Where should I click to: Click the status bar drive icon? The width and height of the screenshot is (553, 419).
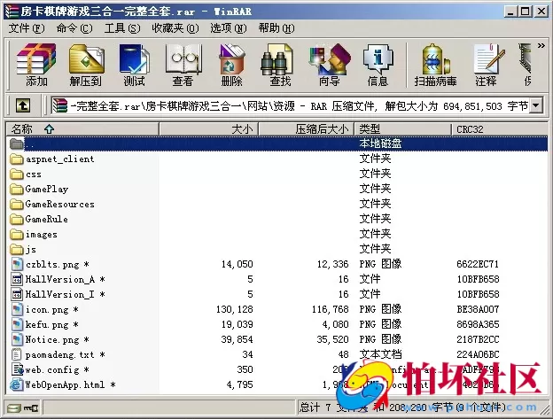click(x=14, y=408)
